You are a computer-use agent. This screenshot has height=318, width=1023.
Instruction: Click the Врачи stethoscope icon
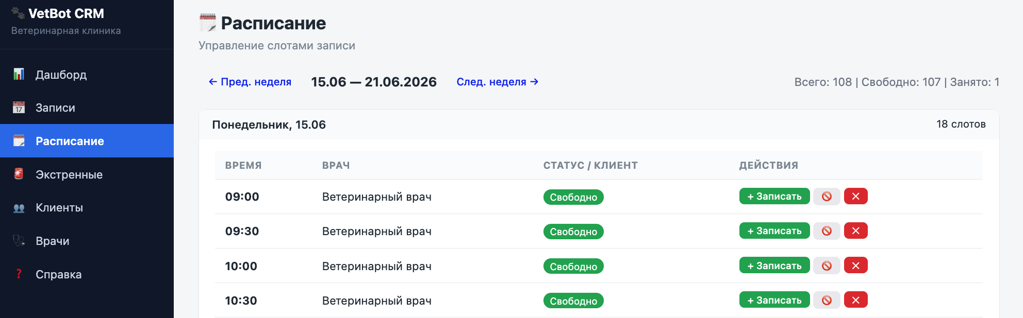point(19,240)
